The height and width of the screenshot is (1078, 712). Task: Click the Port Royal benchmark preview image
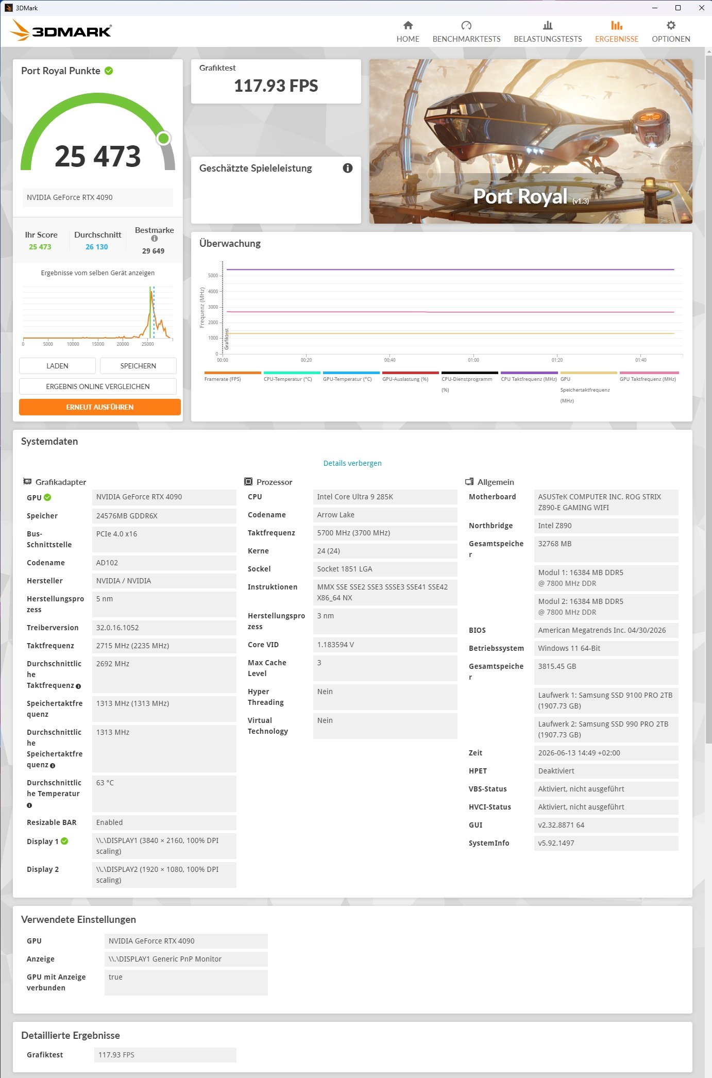[531, 141]
